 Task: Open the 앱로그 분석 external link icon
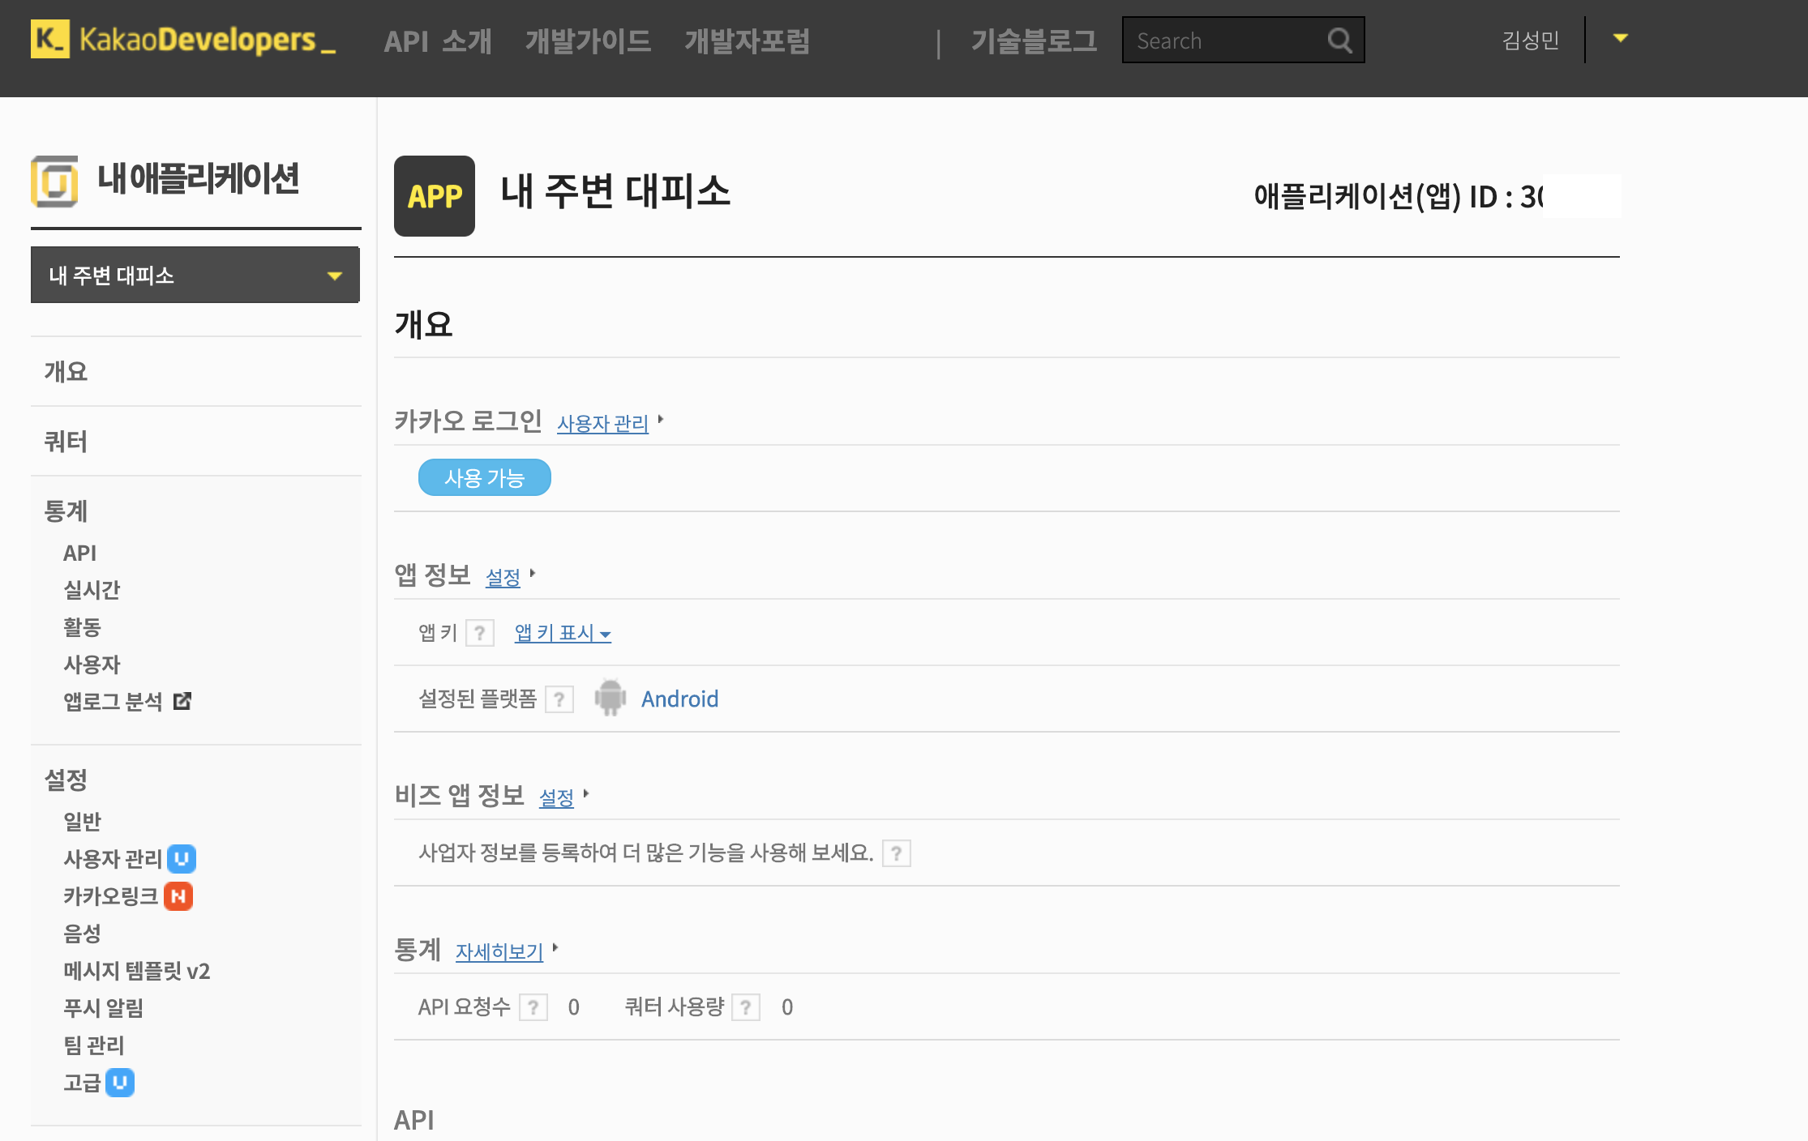pyautogui.click(x=182, y=701)
